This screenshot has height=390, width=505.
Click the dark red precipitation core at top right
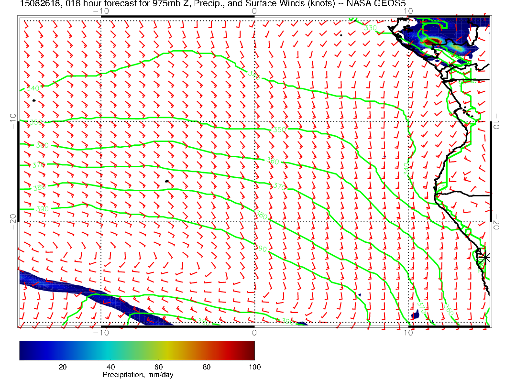pyautogui.click(x=434, y=42)
